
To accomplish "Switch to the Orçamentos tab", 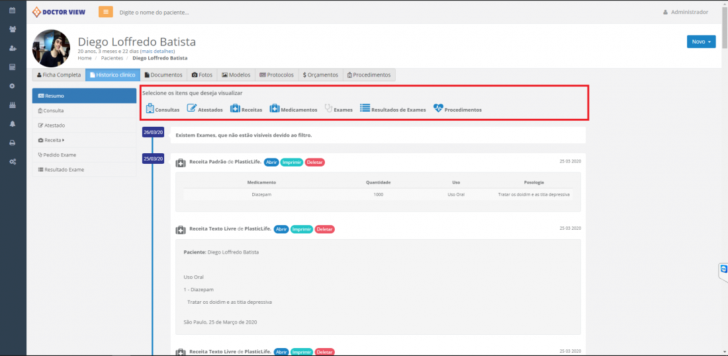I will 320,75.
